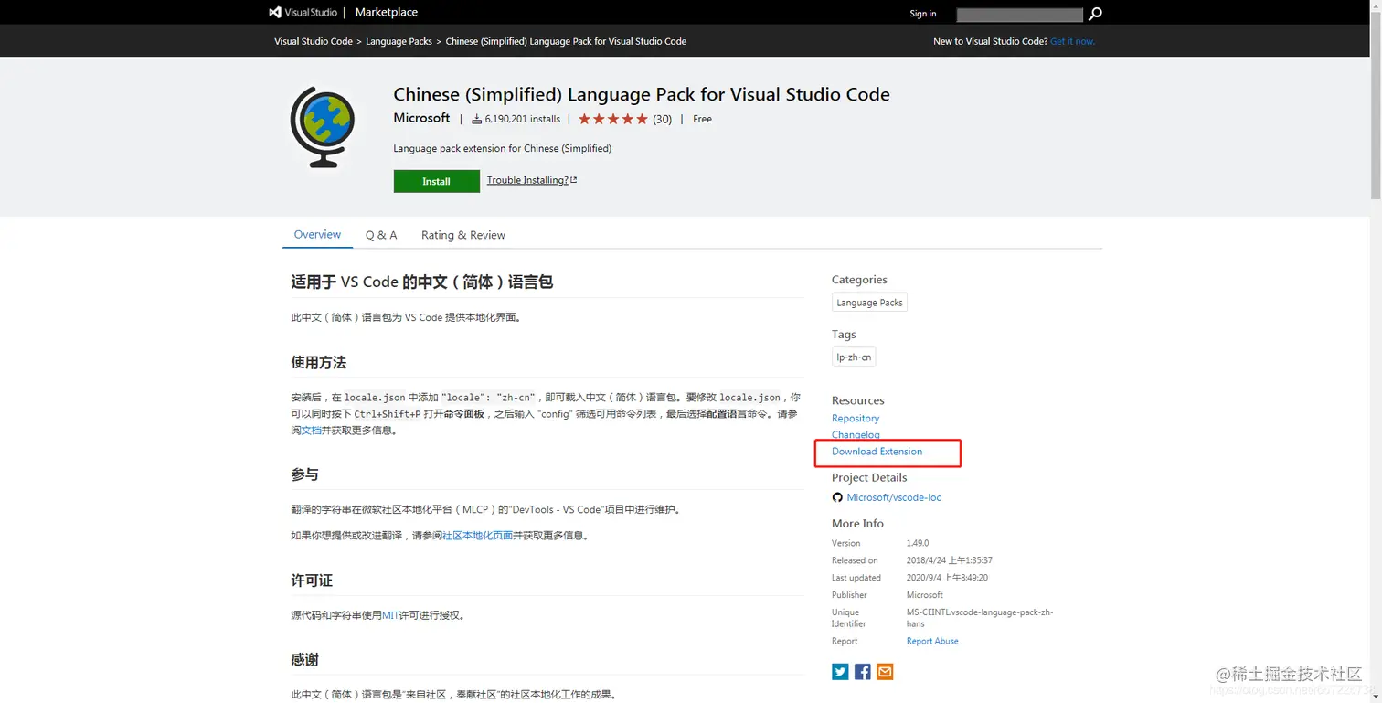Image resolution: width=1382 pixels, height=703 pixels.
Task: Switch to Rating & Review tab
Action: coord(463,235)
